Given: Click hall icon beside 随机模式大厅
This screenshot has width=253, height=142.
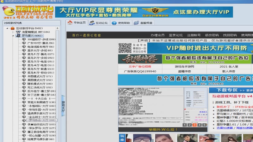Looking at the screenshot, I should click(x=24, y=84).
